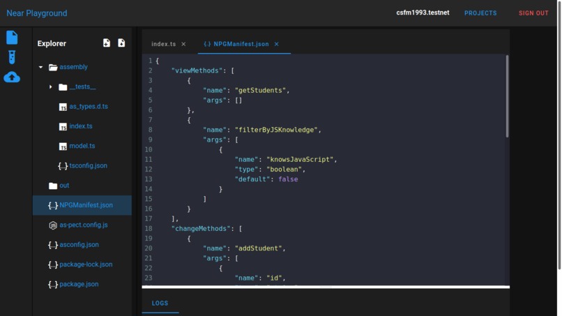562x316 pixels.
Task: Click the SIGN OUT button
Action: pyautogui.click(x=533, y=13)
